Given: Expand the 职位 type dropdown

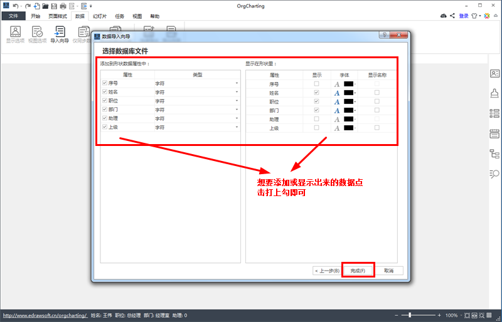Looking at the screenshot, I should point(237,101).
